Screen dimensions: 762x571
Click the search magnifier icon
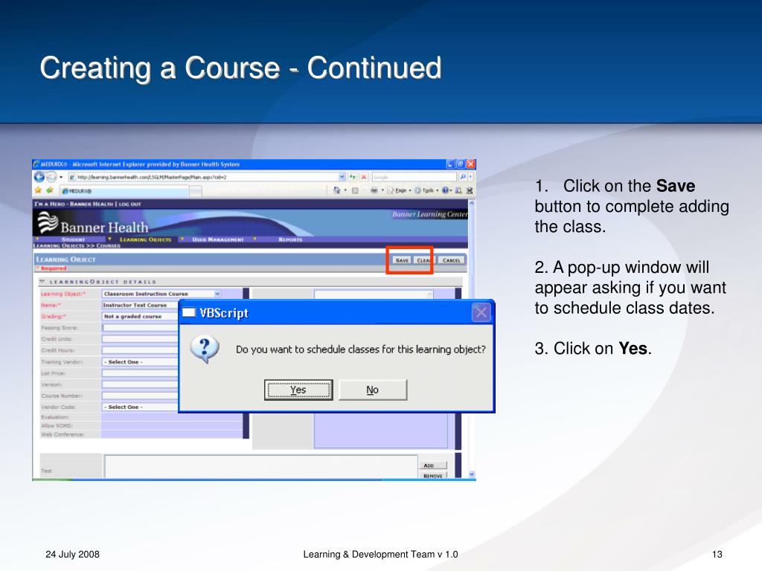[x=463, y=177]
